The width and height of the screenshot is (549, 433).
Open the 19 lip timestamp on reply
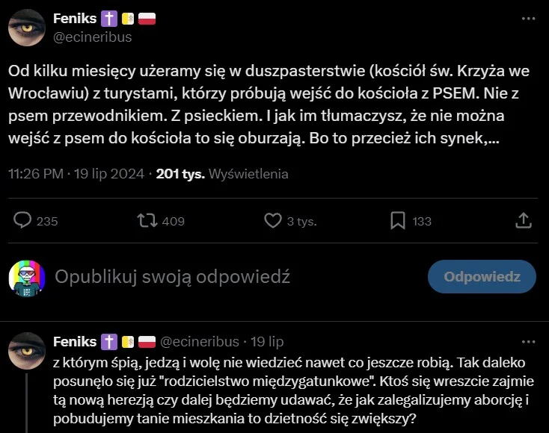tap(267, 342)
